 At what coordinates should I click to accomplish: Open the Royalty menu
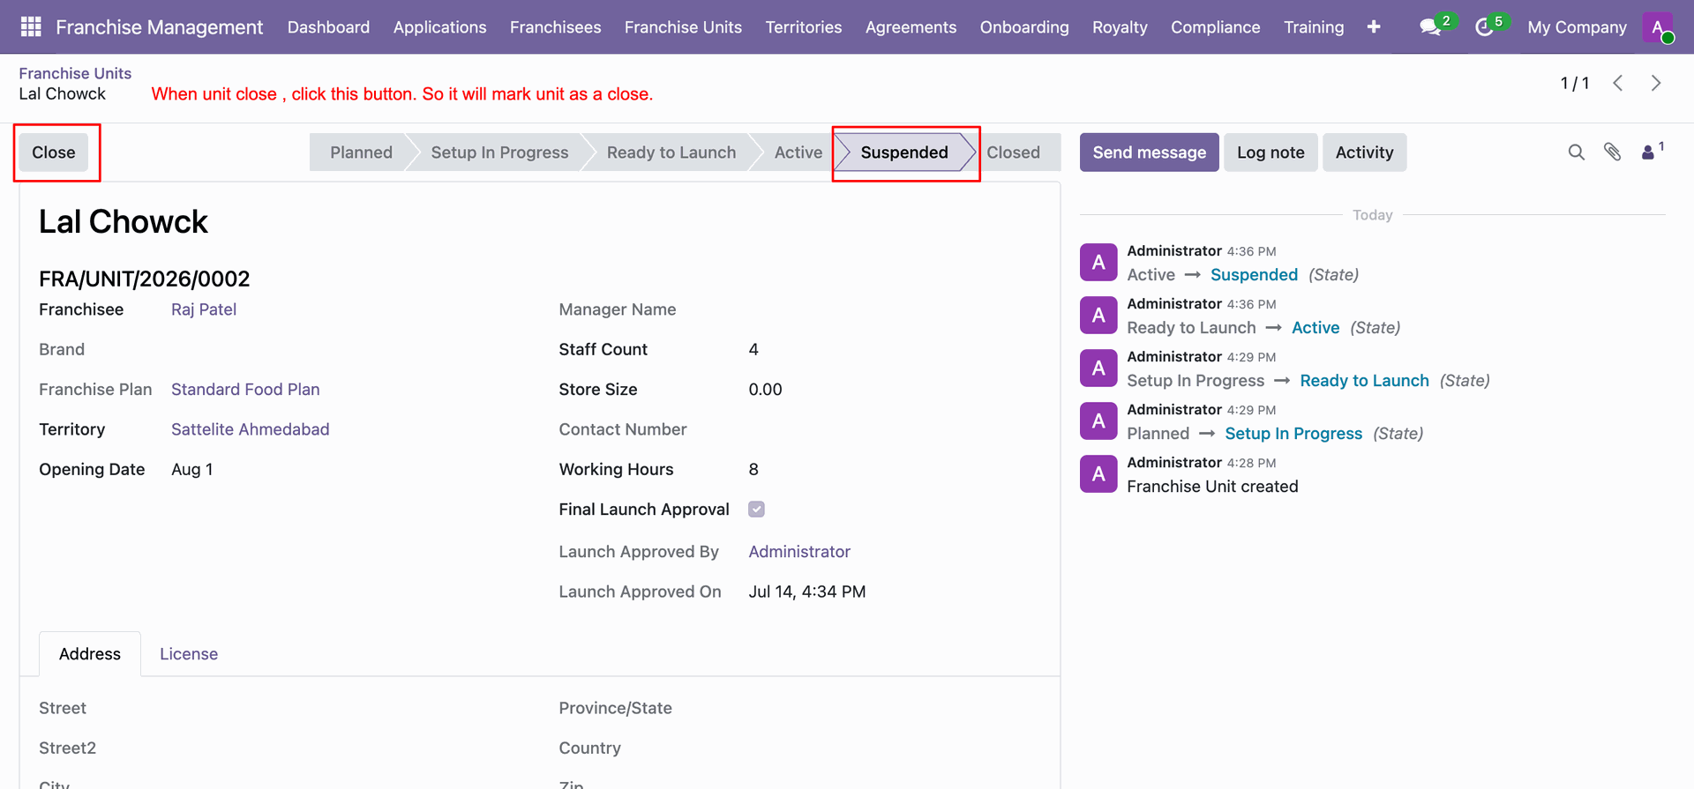pyautogui.click(x=1120, y=27)
